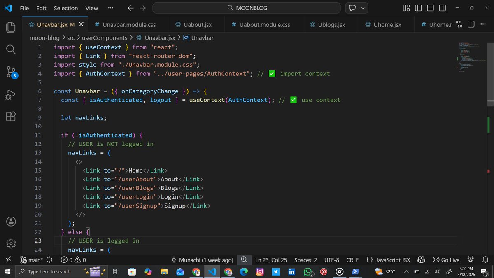
Task: Open problems panel showing 0 errors 0 warnings
Action: [x=73, y=260]
